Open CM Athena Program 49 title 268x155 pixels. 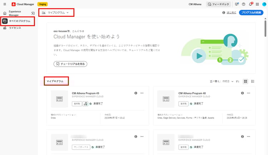85,93
